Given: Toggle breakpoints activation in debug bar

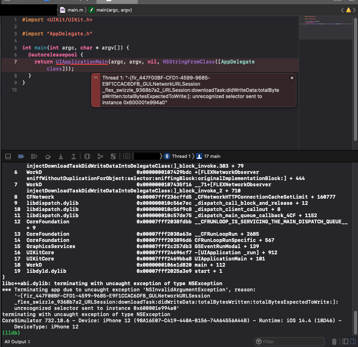Looking at the screenshot, I should [x=21, y=157].
